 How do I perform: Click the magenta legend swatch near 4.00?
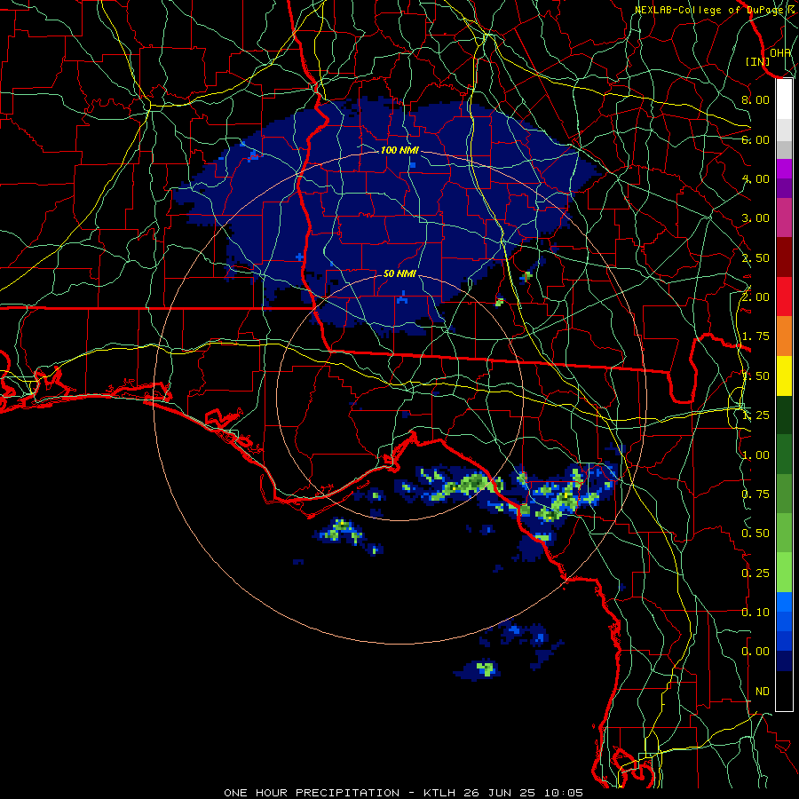pyautogui.click(x=784, y=169)
